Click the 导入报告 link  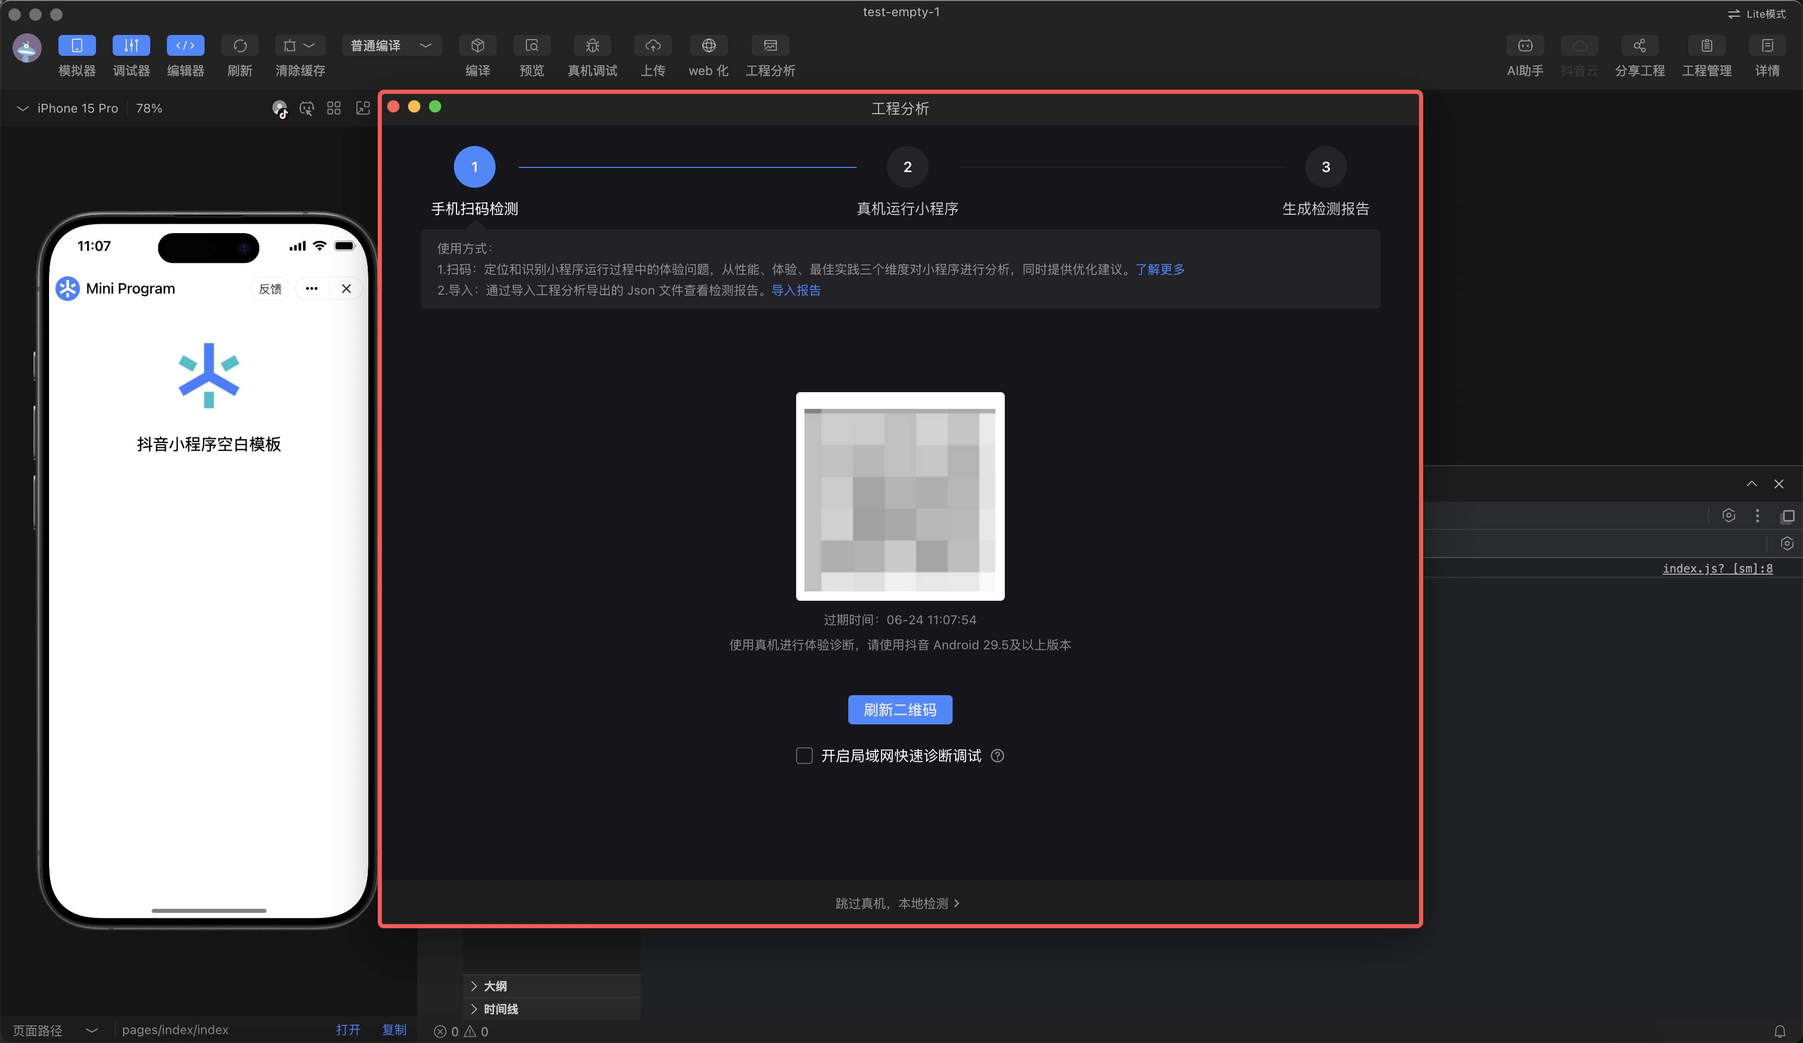point(796,290)
